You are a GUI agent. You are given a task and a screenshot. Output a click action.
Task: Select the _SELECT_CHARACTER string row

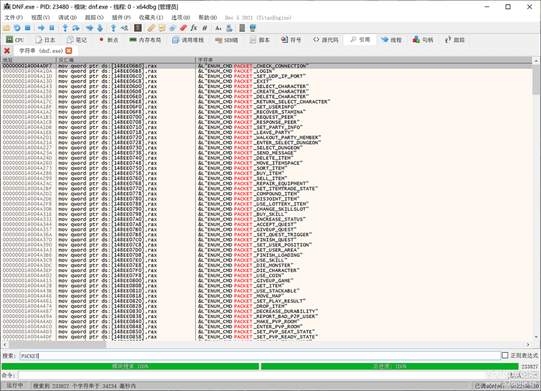pos(266,86)
